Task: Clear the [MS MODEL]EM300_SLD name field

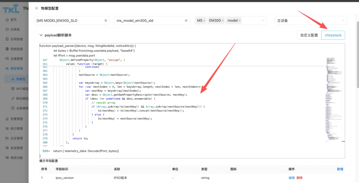Action: click(x=106, y=21)
